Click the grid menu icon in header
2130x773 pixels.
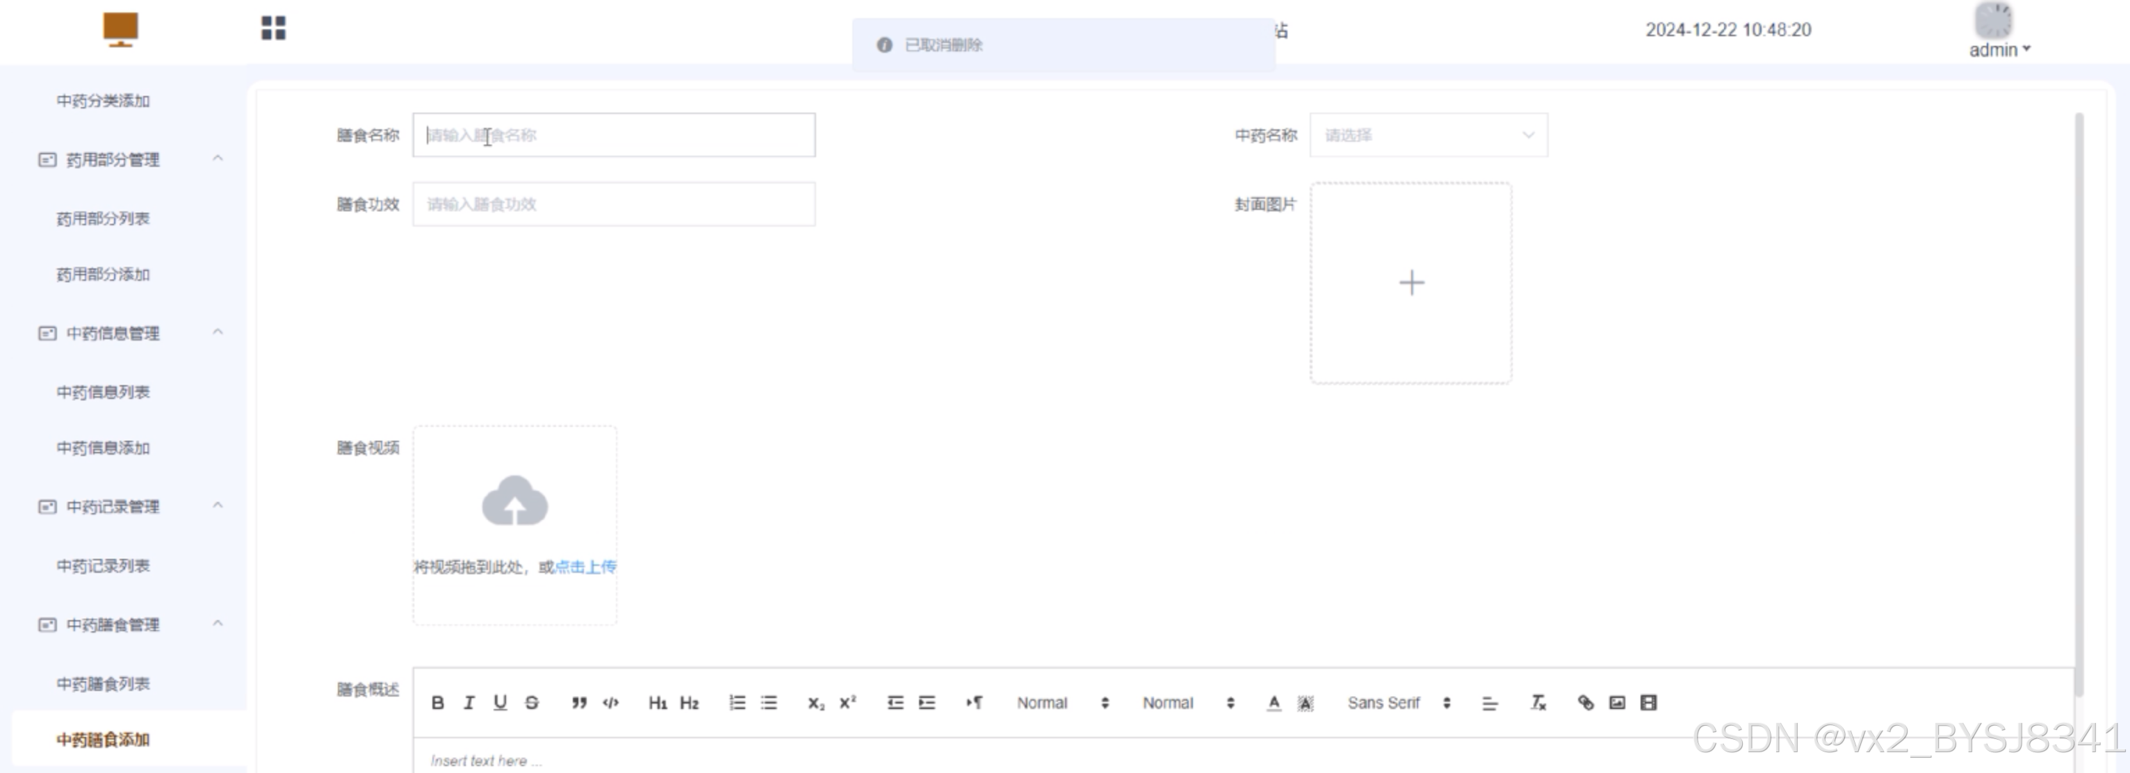point(274,28)
